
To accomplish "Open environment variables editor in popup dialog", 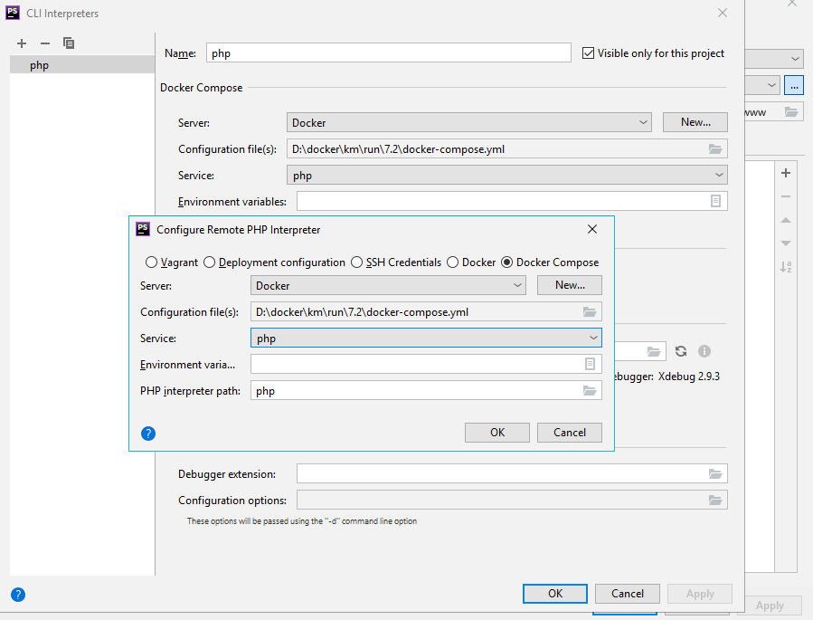I will pos(590,364).
